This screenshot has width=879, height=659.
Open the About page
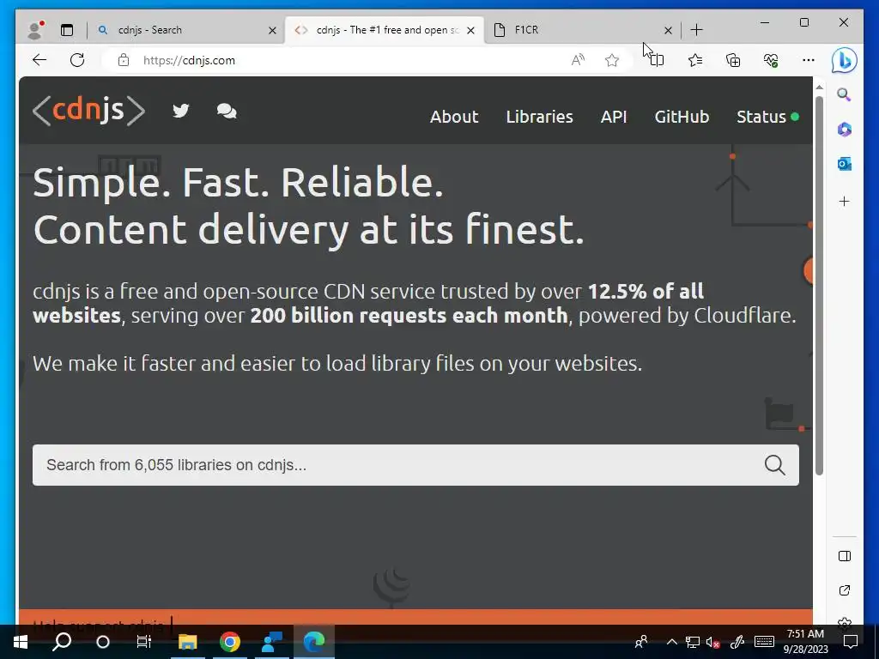(454, 117)
